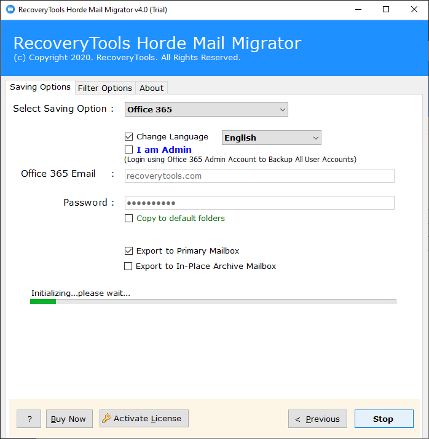
Task: Click the Copy to default folders label
Action: [x=181, y=218]
